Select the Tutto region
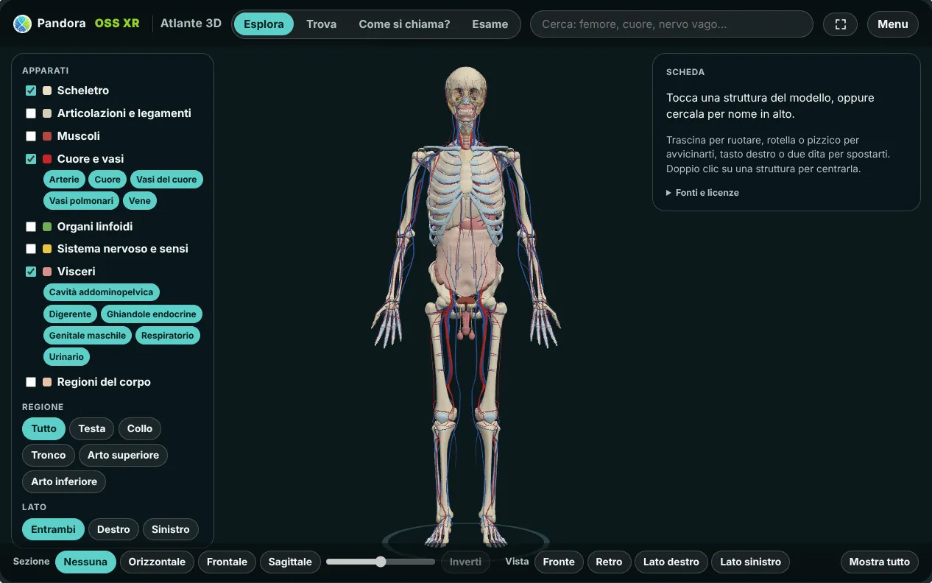932x583 pixels. 44,428
